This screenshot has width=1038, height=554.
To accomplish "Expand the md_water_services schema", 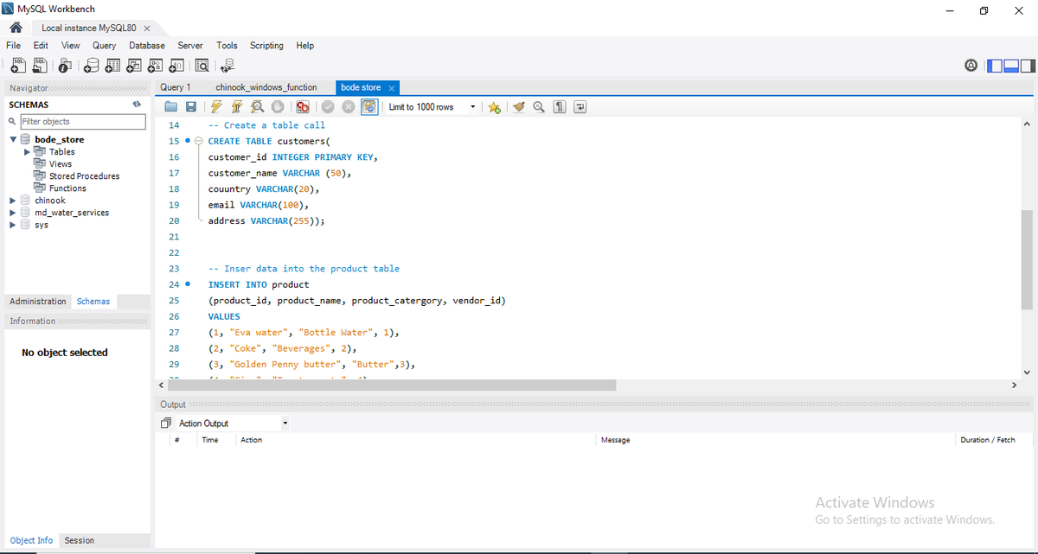I will point(13,213).
